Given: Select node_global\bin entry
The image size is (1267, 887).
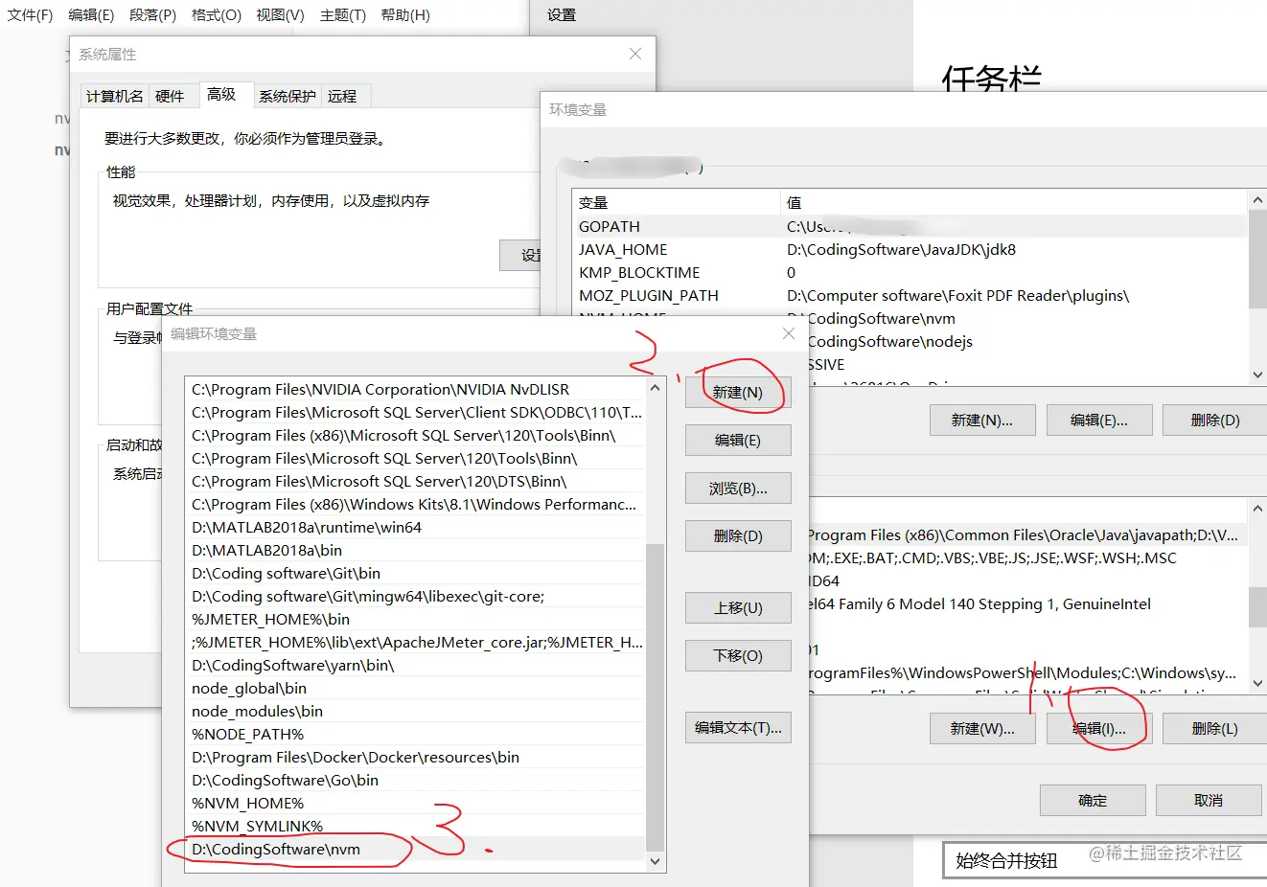Looking at the screenshot, I should 416,689.
